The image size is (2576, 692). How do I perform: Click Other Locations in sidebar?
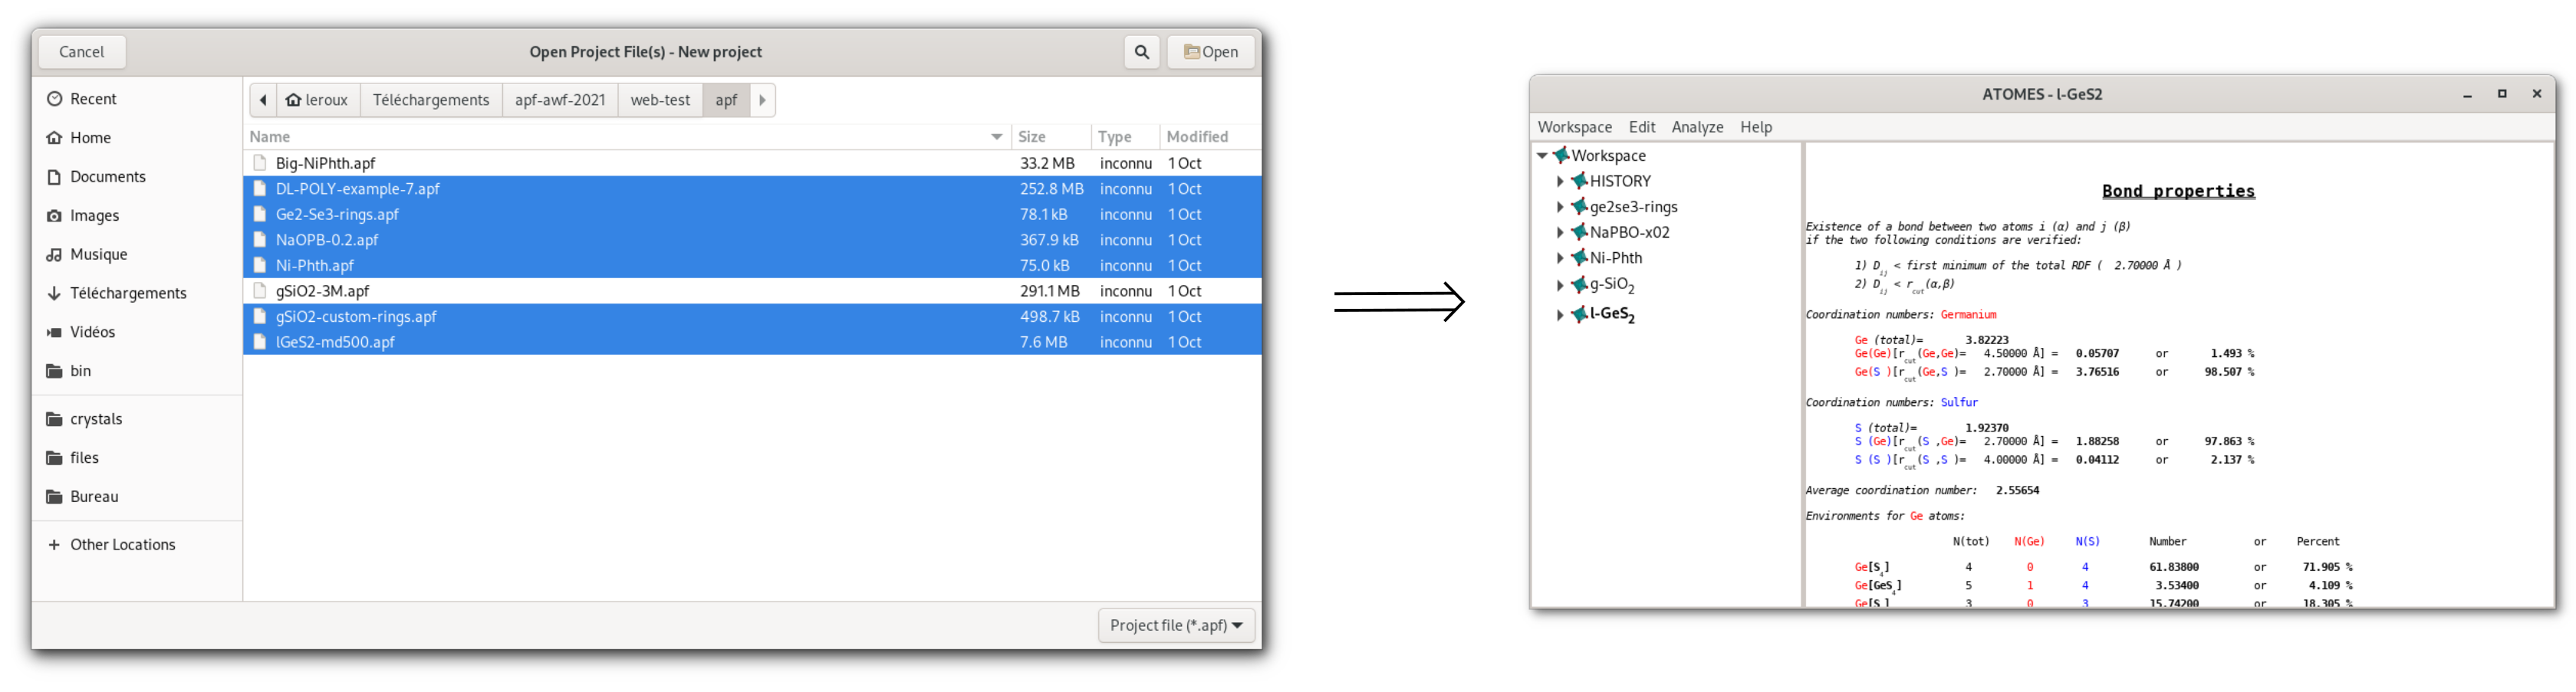click(x=122, y=544)
